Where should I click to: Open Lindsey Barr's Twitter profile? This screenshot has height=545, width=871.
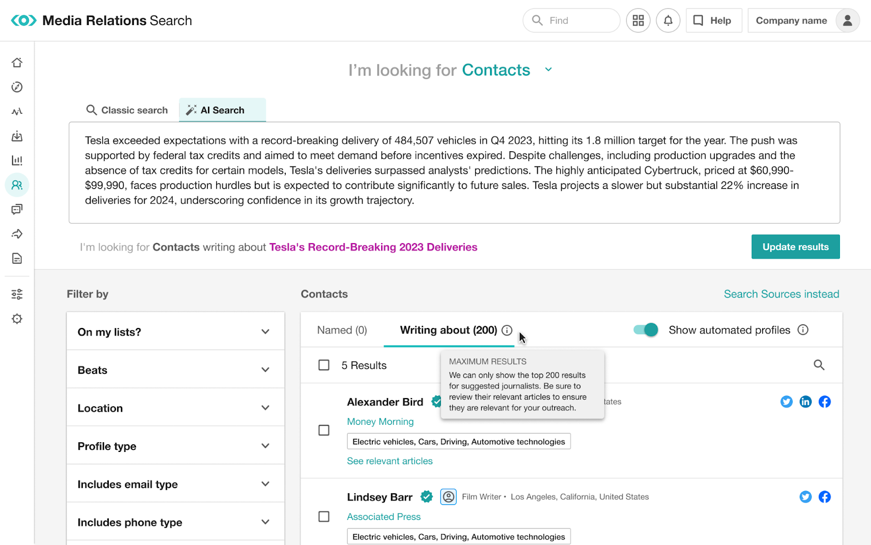tap(806, 497)
